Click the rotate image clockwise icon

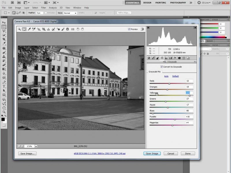click(83, 29)
